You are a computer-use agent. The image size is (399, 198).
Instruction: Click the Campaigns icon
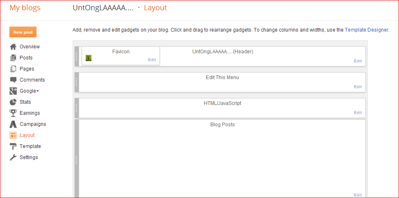(13, 124)
